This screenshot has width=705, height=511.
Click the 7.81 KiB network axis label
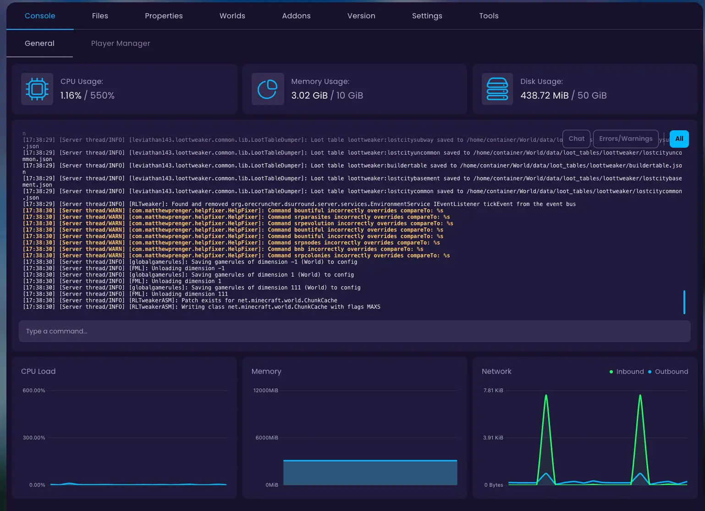(493, 390)
